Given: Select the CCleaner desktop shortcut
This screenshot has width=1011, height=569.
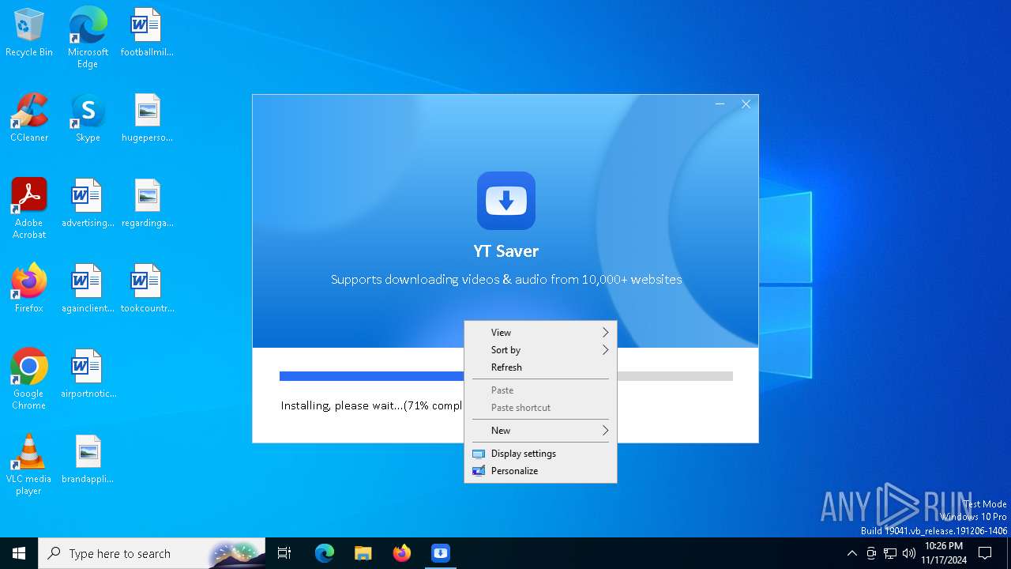Looking at the screenshot, I should coord(29,119).
